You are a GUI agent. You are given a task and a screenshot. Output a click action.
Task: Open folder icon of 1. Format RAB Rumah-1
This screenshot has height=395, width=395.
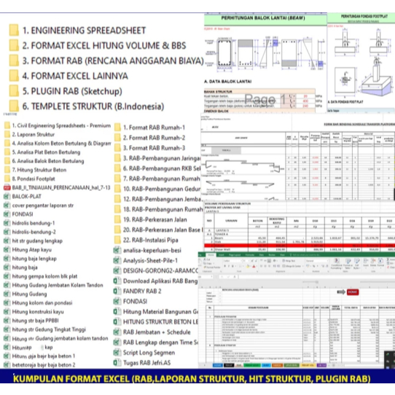(x=117, y=128)
